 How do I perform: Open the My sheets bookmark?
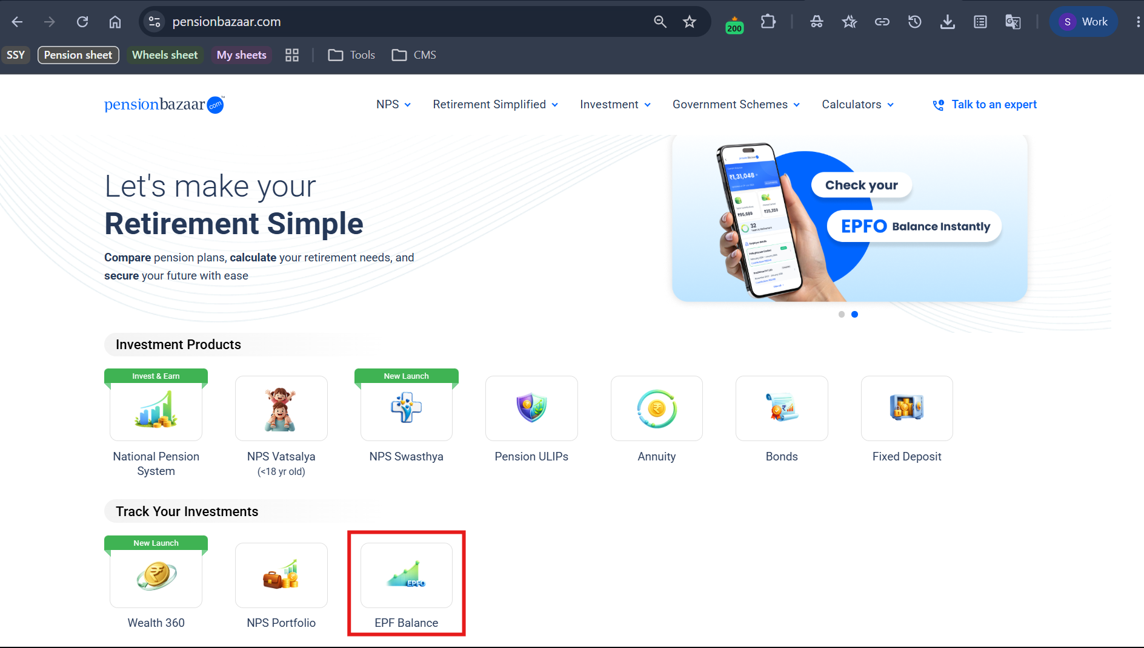(x=241, y=55)
